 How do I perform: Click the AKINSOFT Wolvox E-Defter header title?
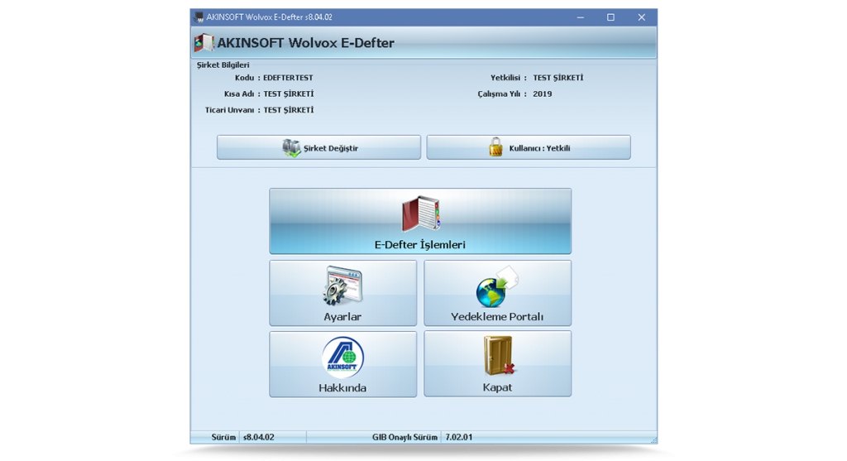point(306,43)
